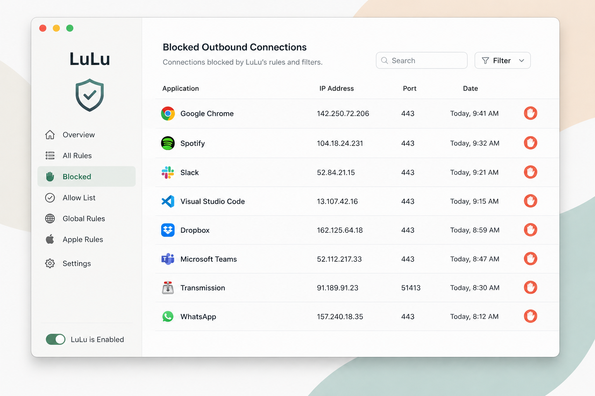Select the Visual Studio Code name text
This screenshot has height=396, width=595.
pos(213,201)
